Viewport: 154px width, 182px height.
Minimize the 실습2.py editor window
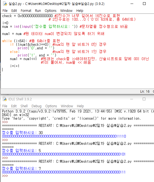pyautogui.click(x=132, y=4)
